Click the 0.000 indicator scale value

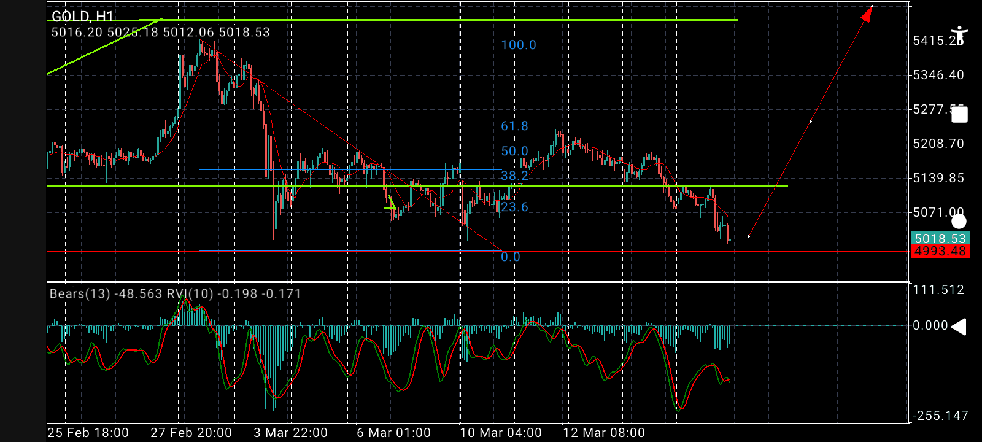click(930, 325)
